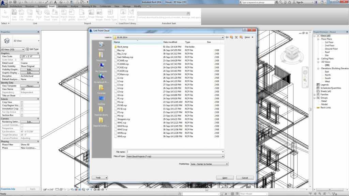Toggle the Section Box checkbox
349x196 pixels.
click(x=22, y=115)
